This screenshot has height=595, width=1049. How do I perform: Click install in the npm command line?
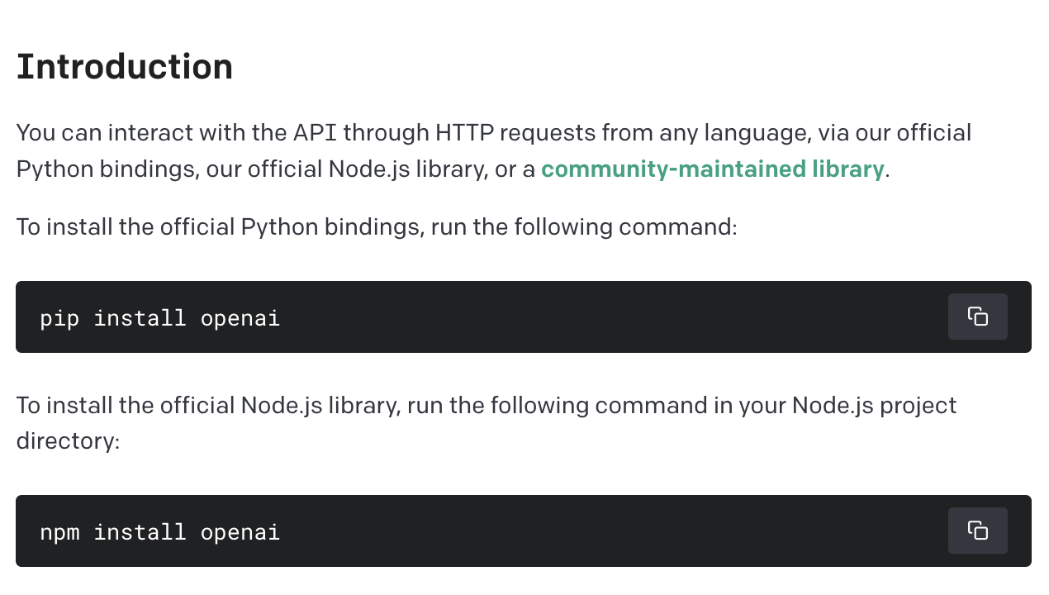point(140,531)
